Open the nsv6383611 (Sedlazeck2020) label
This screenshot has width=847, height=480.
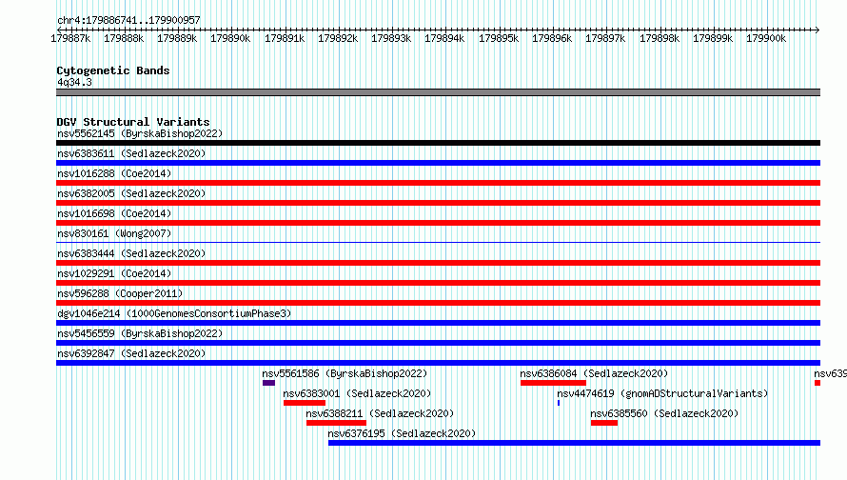pos(131,153)
